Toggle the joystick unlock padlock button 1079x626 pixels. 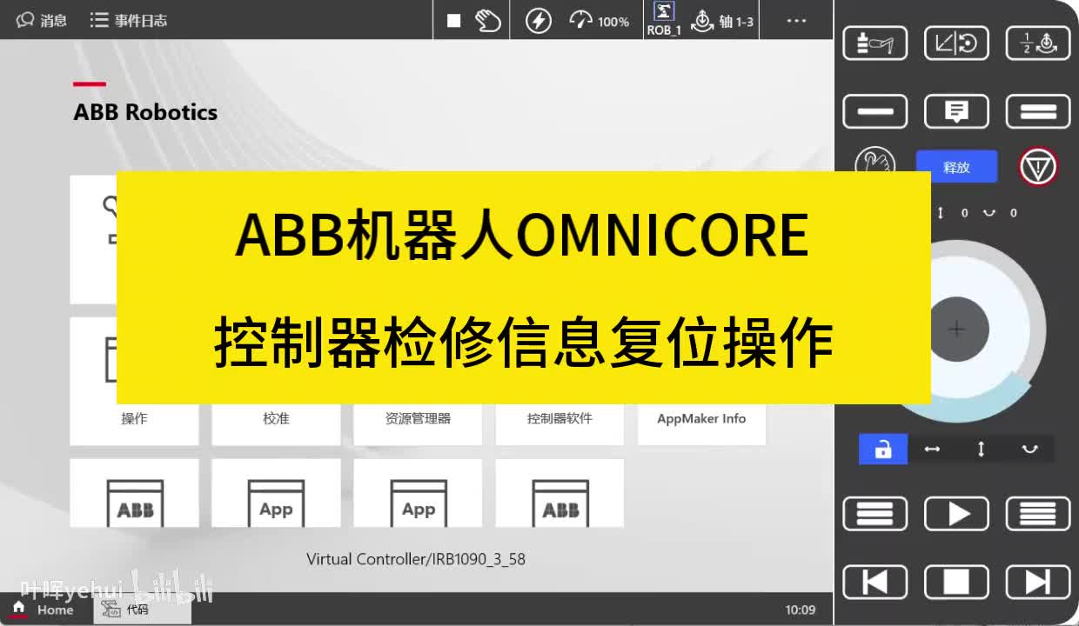[883, 449]
